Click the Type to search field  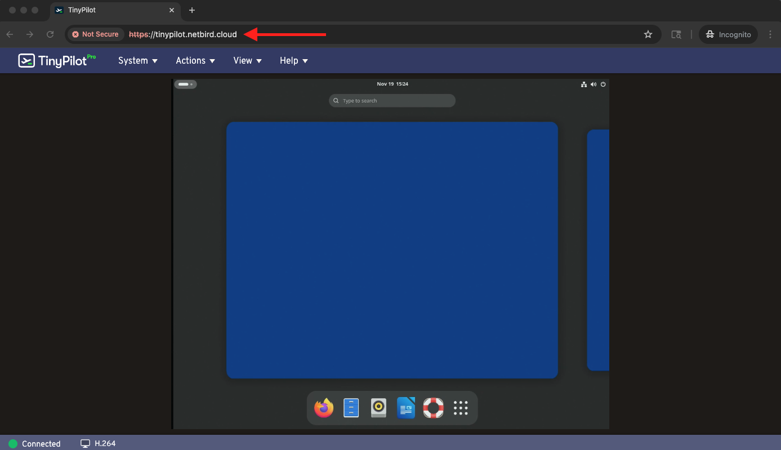tap(392, 101)
